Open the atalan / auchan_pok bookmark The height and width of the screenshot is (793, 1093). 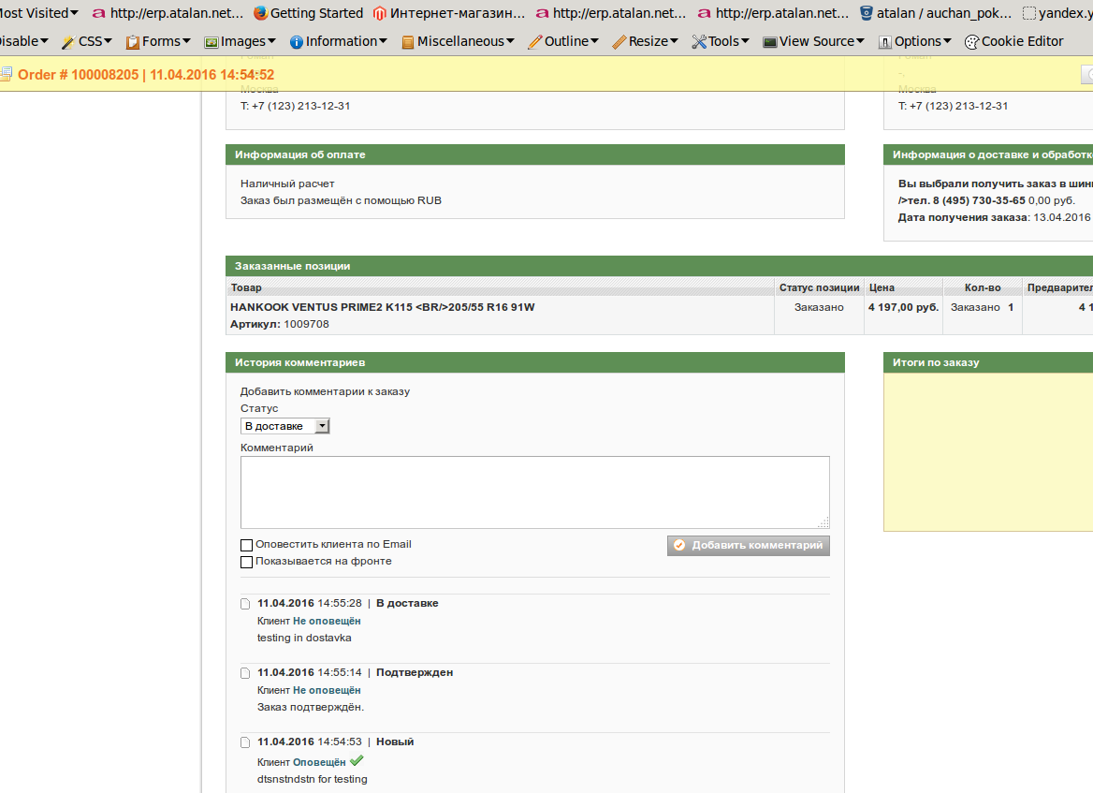pyautogui.click(x=936, y=13)
